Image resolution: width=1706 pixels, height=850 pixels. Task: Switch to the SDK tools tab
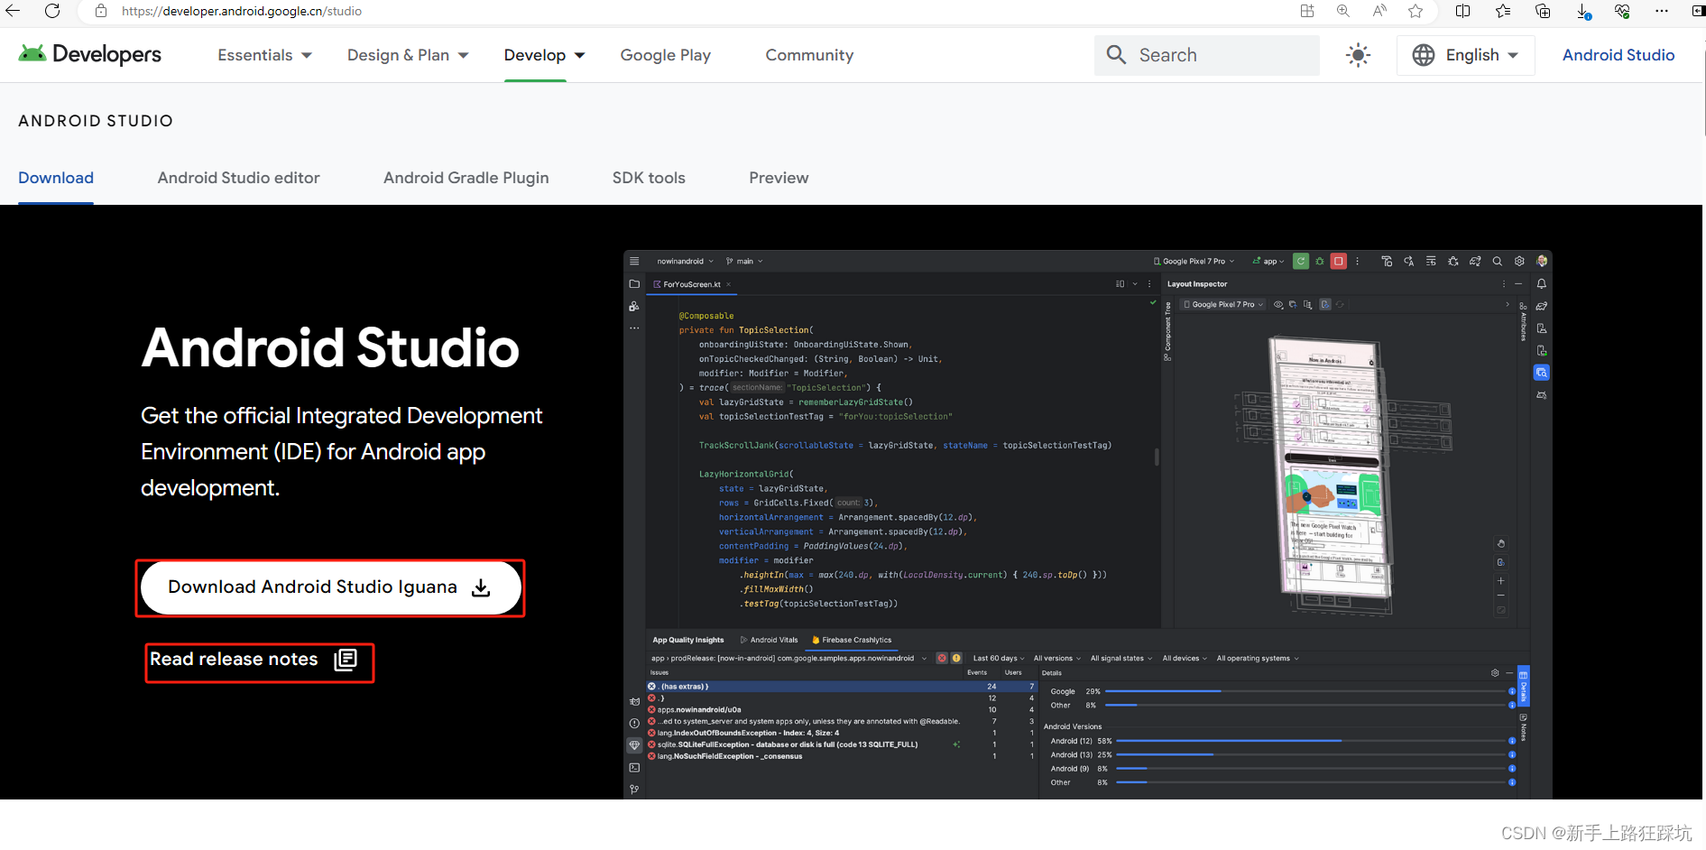point(649,178)
